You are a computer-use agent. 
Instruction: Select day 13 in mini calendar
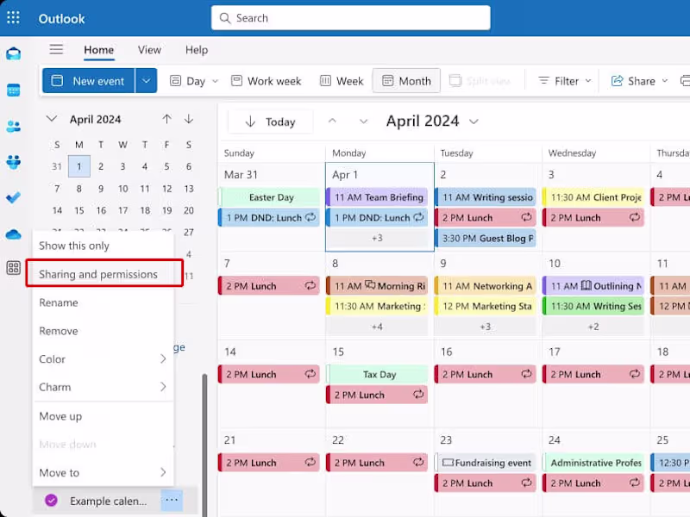pos(189,188)
